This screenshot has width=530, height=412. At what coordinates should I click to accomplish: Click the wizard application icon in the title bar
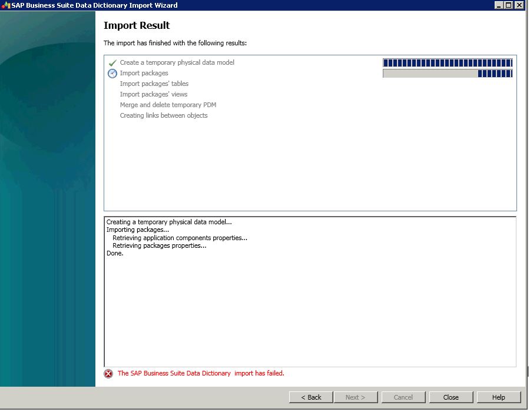(6, 5)
